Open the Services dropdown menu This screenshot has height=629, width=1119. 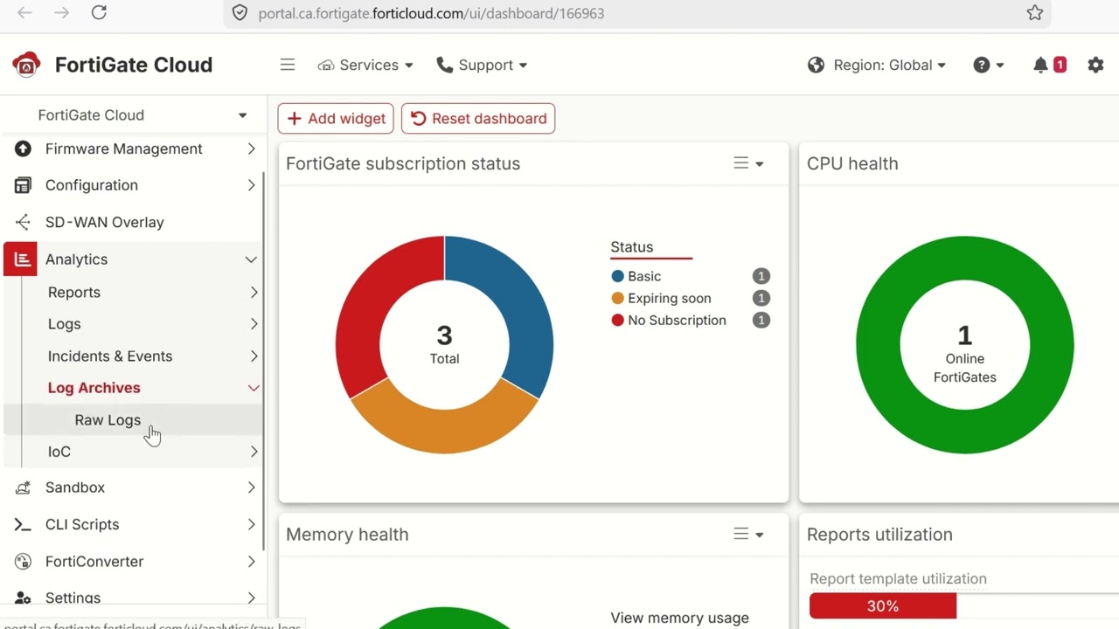click(365, 65)
